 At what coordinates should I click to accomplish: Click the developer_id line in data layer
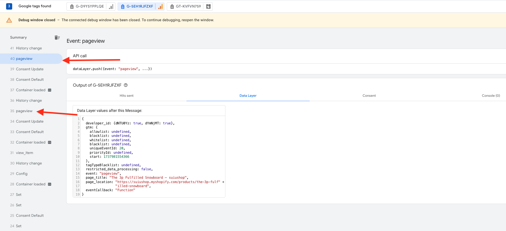[x=130, y=123]
